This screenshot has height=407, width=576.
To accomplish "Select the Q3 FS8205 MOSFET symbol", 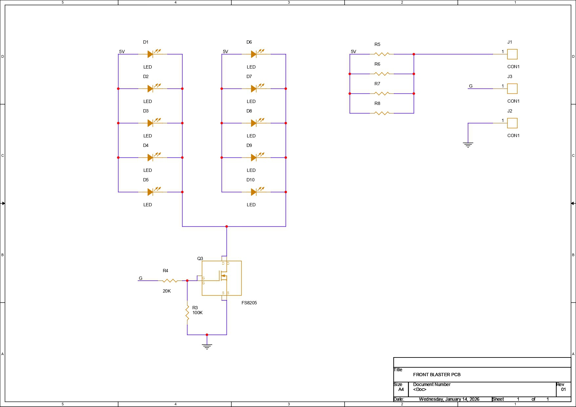I will coord(222,278).
